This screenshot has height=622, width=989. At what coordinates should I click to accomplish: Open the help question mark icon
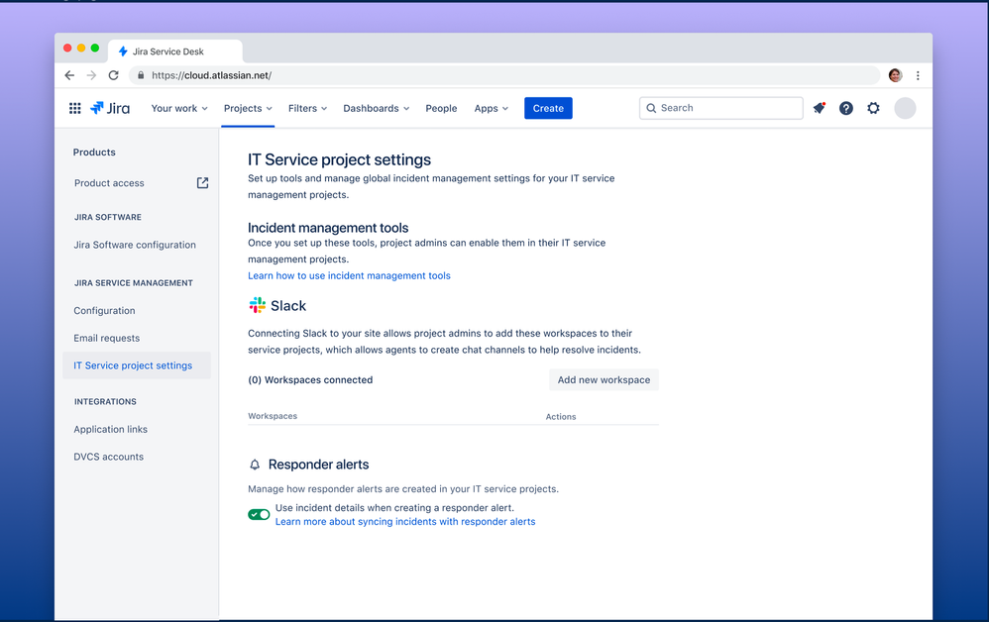[x=846, y=108]
